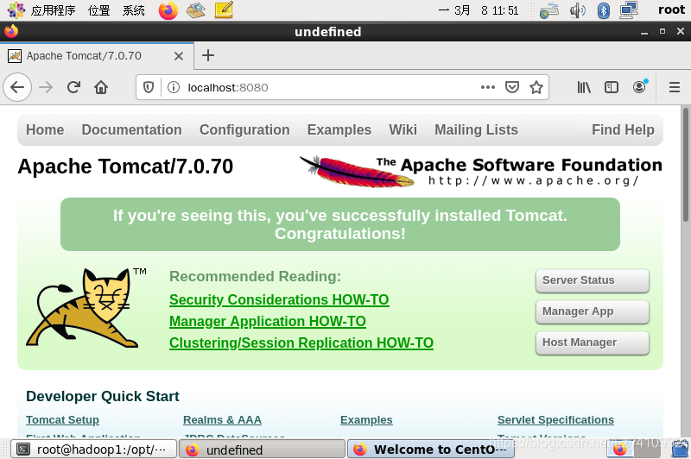Open the Library icon
This screenshot has height=459, width=691.
click(x=584, y=87)
